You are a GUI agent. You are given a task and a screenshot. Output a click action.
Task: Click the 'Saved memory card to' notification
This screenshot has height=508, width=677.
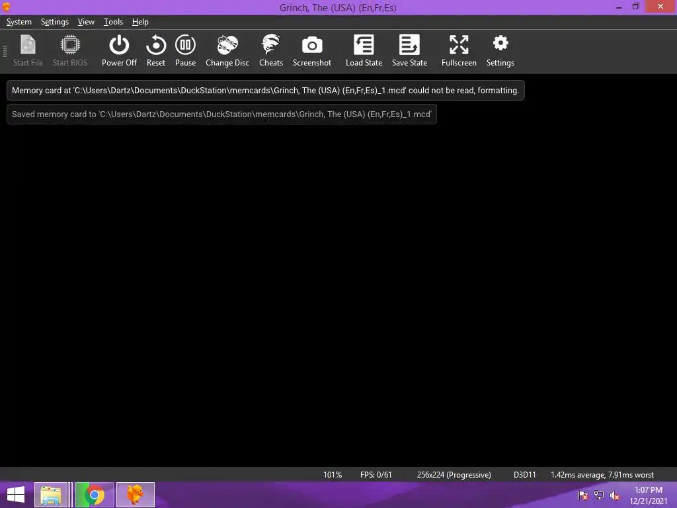[x=222, y=114]
